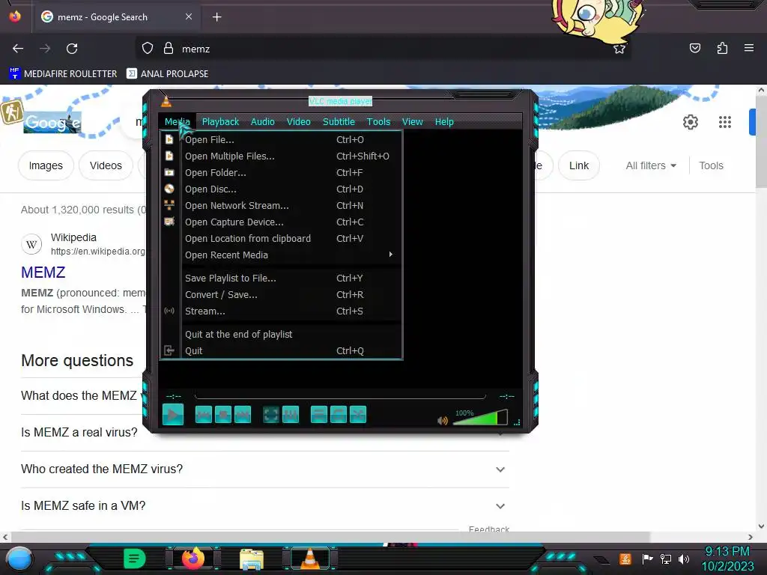Open the View menu in VLC
Image resolution: width=767 pixels, height=575 pixels.
413,122
